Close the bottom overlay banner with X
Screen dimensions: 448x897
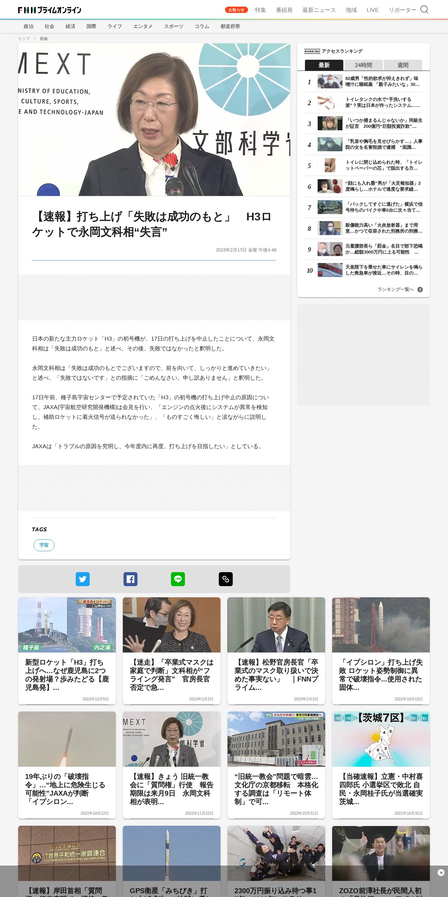tap(441, 873)
